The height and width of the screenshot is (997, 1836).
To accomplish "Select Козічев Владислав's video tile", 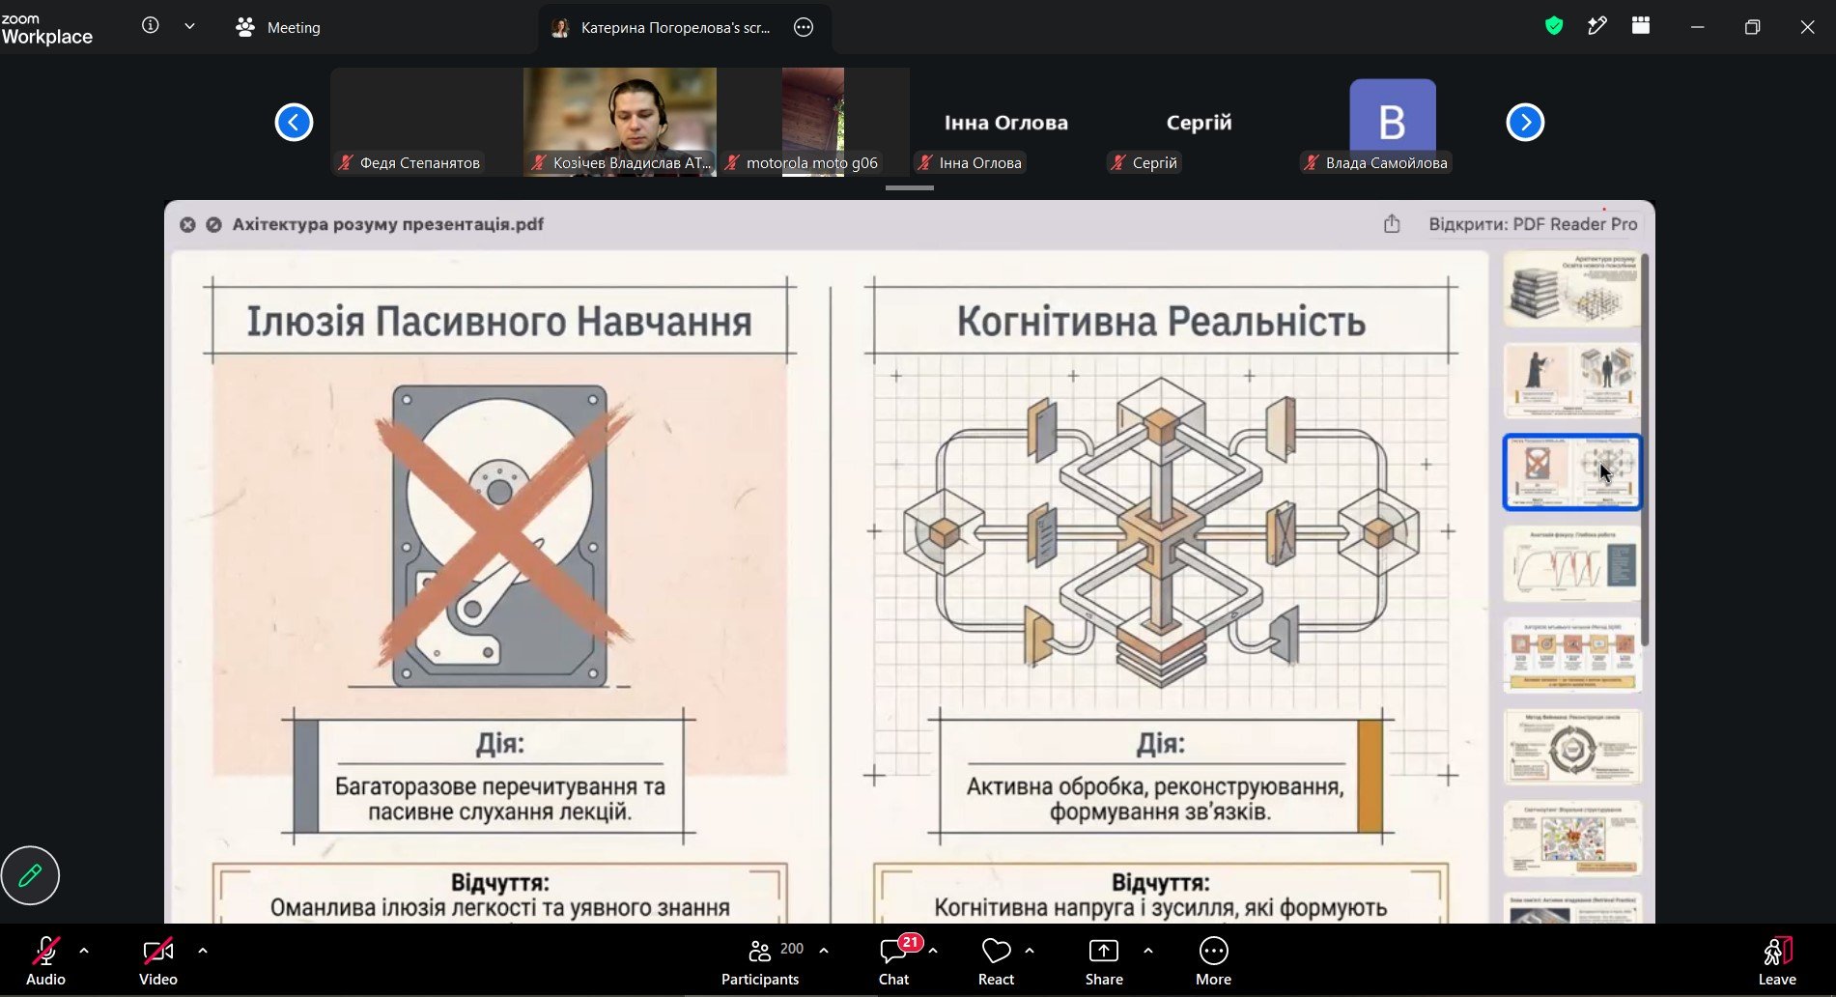I will (x=620, y=122).
